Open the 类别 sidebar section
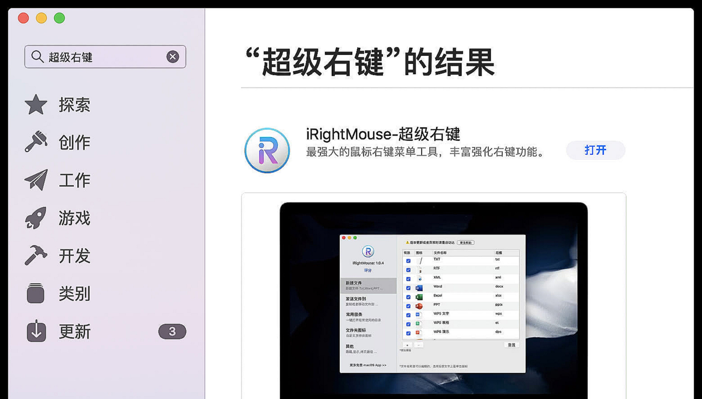702x399 pixels. (74, 293)
